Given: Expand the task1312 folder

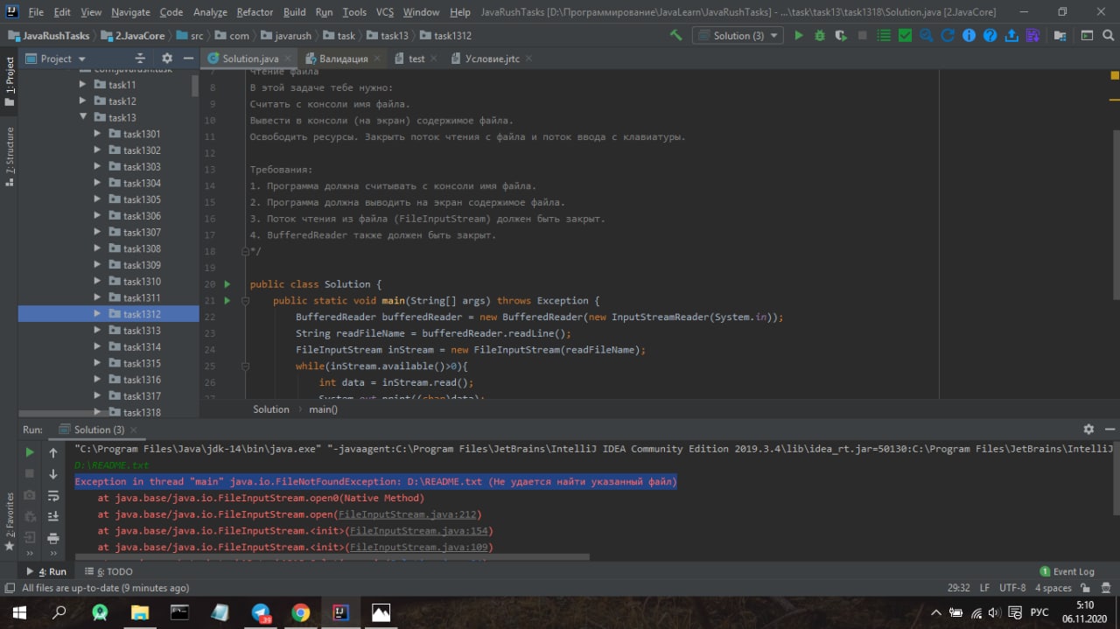Looking at the screenshot, I should click(x=98, y=314).
